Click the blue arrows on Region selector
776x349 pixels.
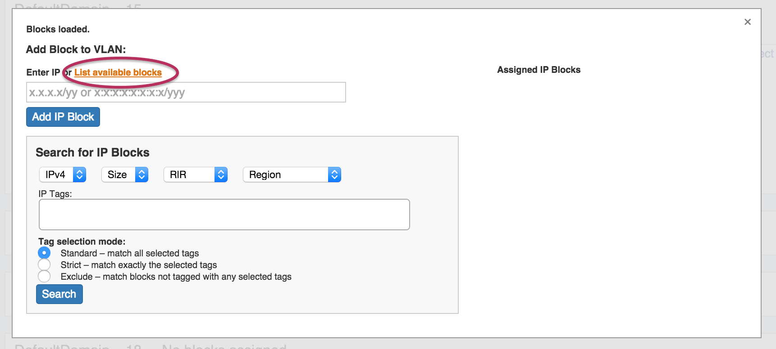tap(334, 174)
